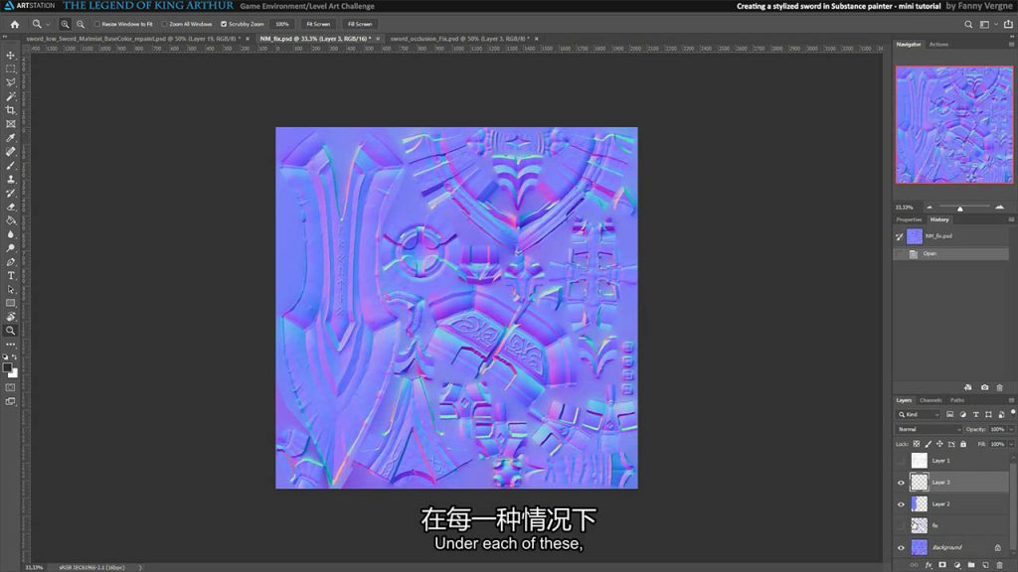Open the Actions panel tab

tap(938, 44)
